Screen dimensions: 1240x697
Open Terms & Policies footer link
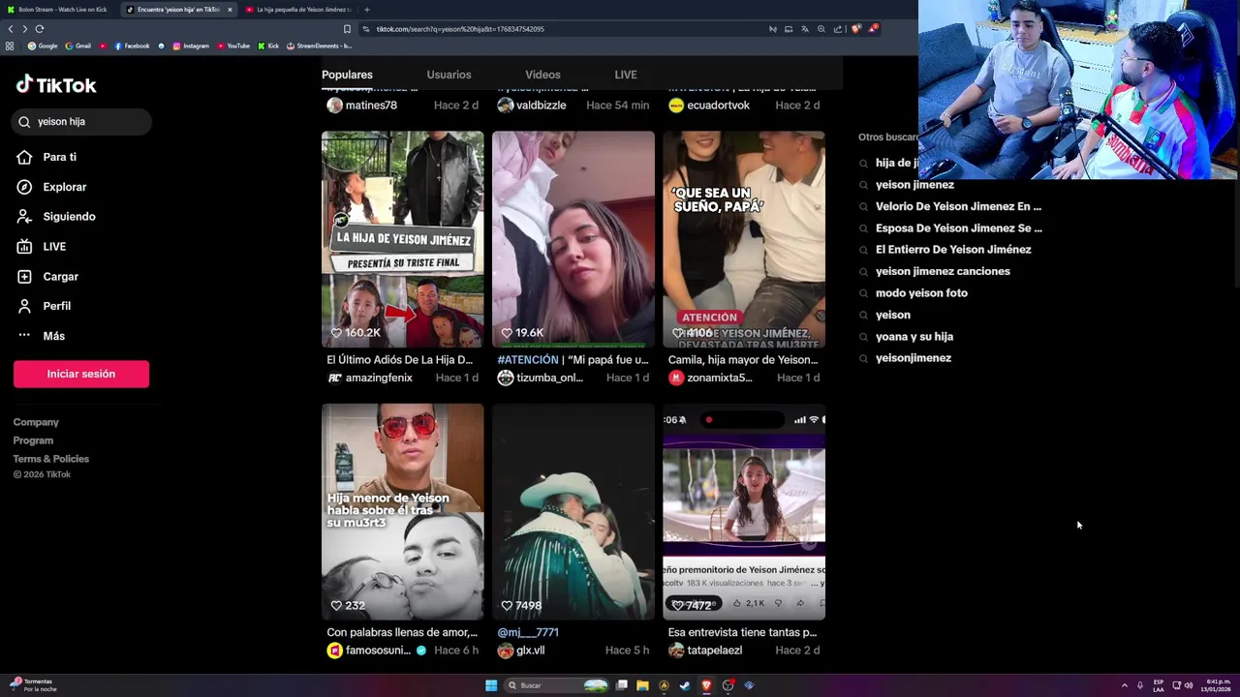51,459
